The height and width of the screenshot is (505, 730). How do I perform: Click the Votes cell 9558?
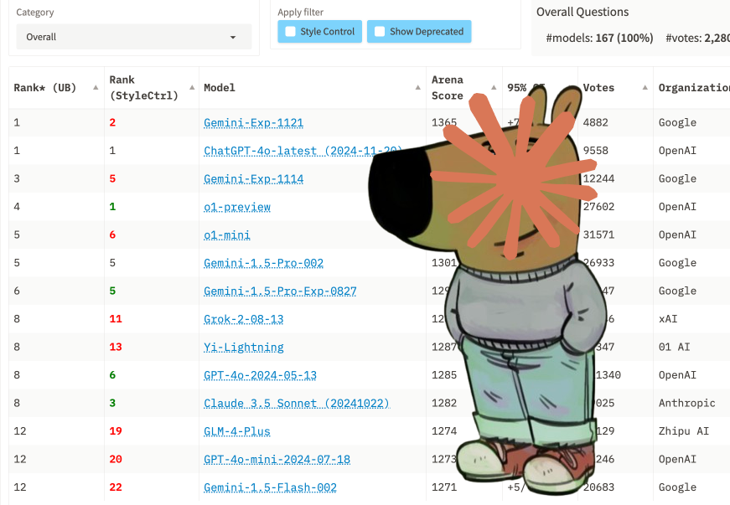595,151
